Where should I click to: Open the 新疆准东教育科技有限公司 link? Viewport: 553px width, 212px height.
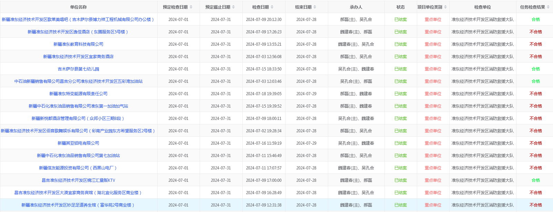[x=78, y=44]
